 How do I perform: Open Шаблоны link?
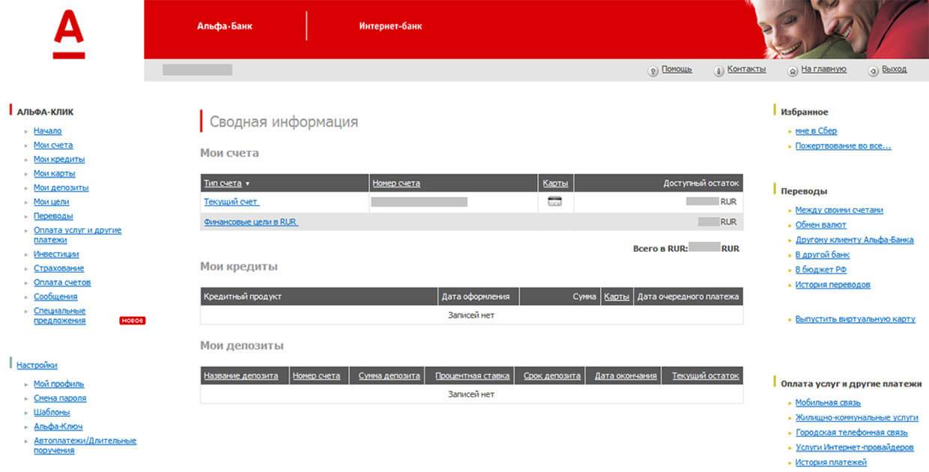click(52, 413)
